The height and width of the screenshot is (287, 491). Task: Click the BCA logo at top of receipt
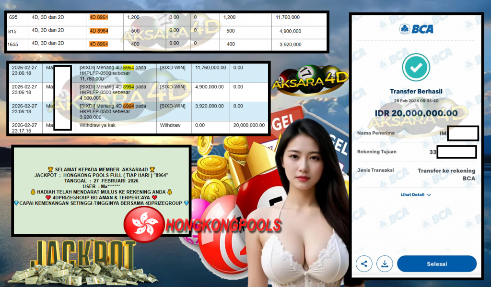coord(418,29)
